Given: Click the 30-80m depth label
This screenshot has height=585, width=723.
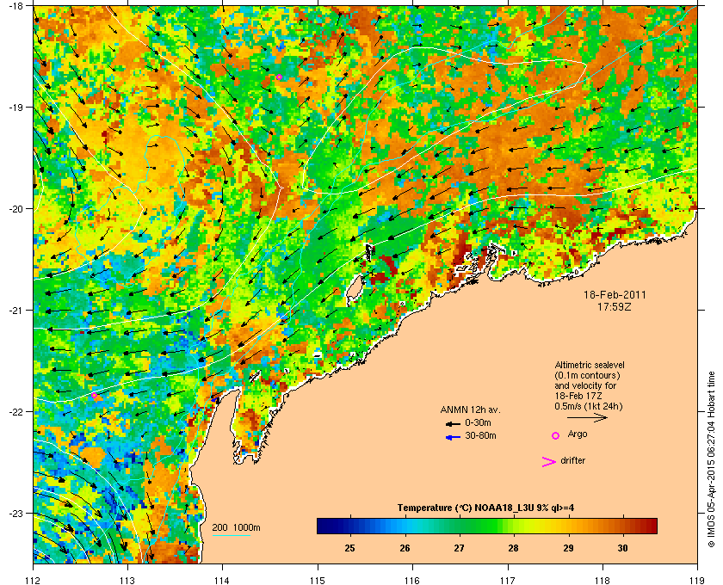Looking at the screenshot, I should (480, 435).
